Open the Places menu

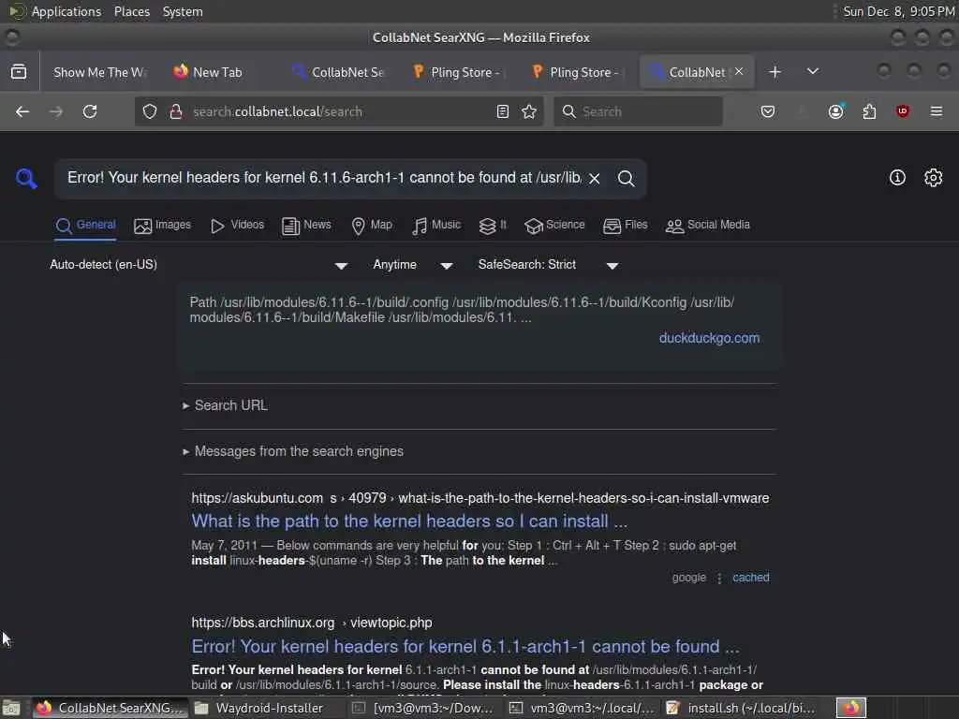tap(131, 11)
